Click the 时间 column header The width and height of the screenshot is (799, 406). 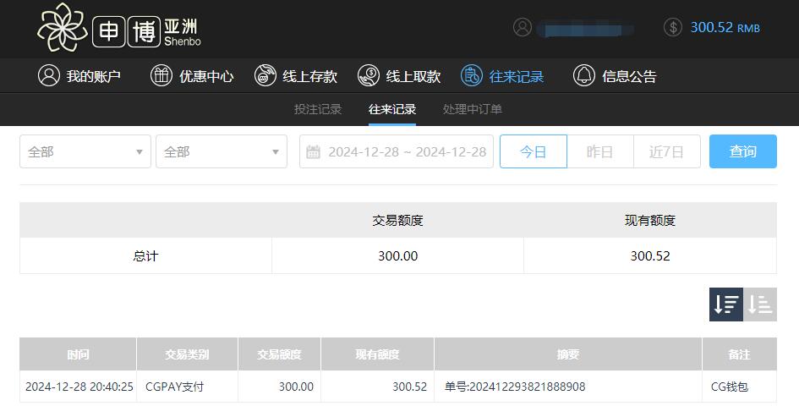tap(78, 354)
